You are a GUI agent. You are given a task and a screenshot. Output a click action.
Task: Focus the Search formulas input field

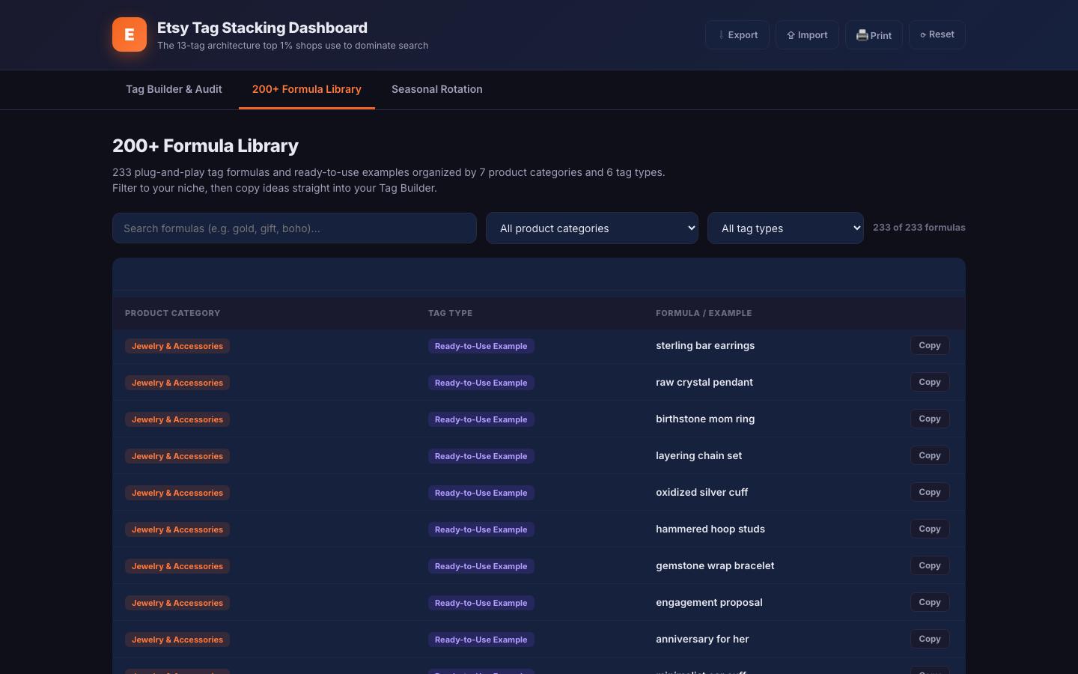(294, 228)
